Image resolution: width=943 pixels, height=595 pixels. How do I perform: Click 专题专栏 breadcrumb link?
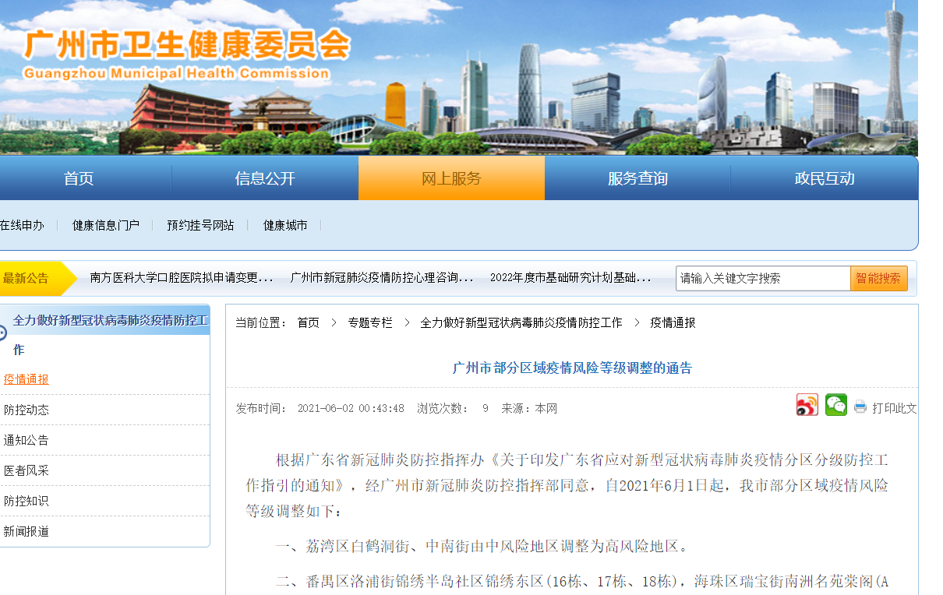coord(370,322)
